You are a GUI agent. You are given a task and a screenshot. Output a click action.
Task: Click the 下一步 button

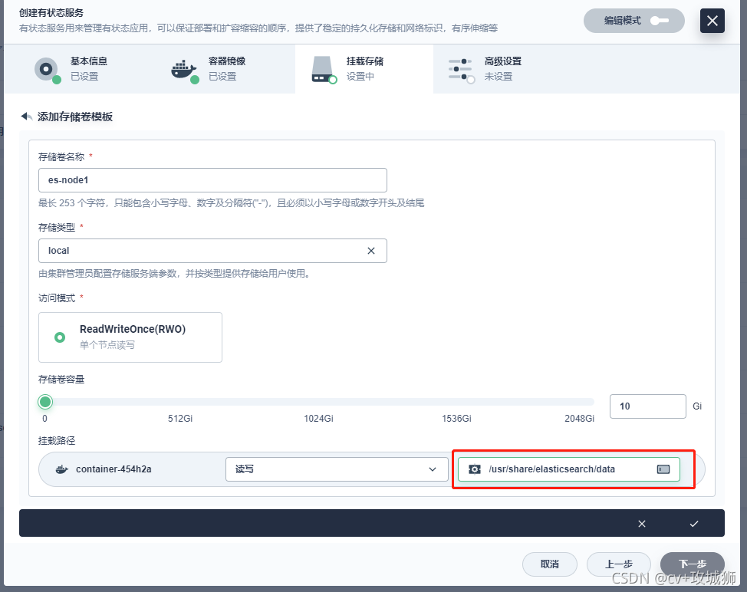pos(691,564)
